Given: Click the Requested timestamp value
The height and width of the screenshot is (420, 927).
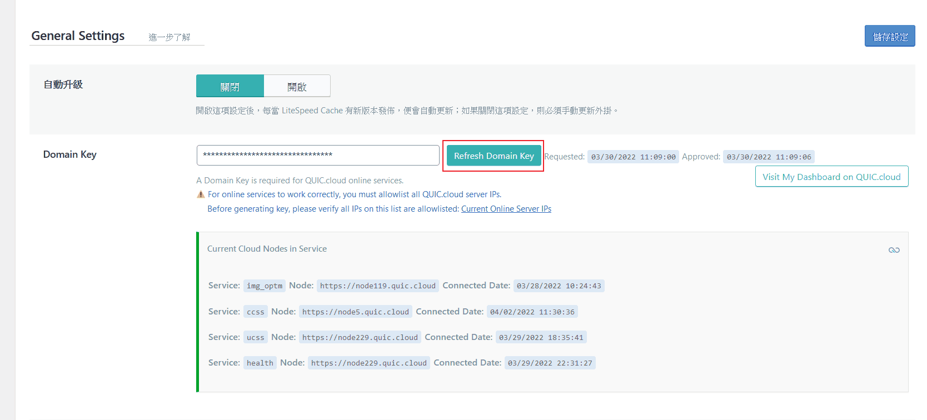Looking at the screenshot, I should click(x=633, y=157).
